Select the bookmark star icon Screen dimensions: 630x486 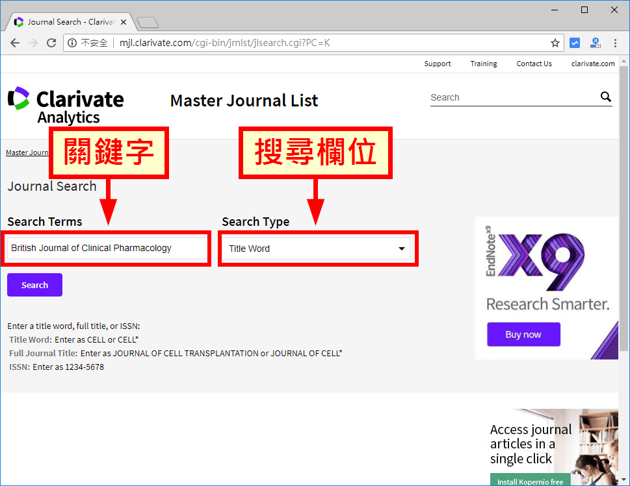pyautogui.click(x=555, y=43)
